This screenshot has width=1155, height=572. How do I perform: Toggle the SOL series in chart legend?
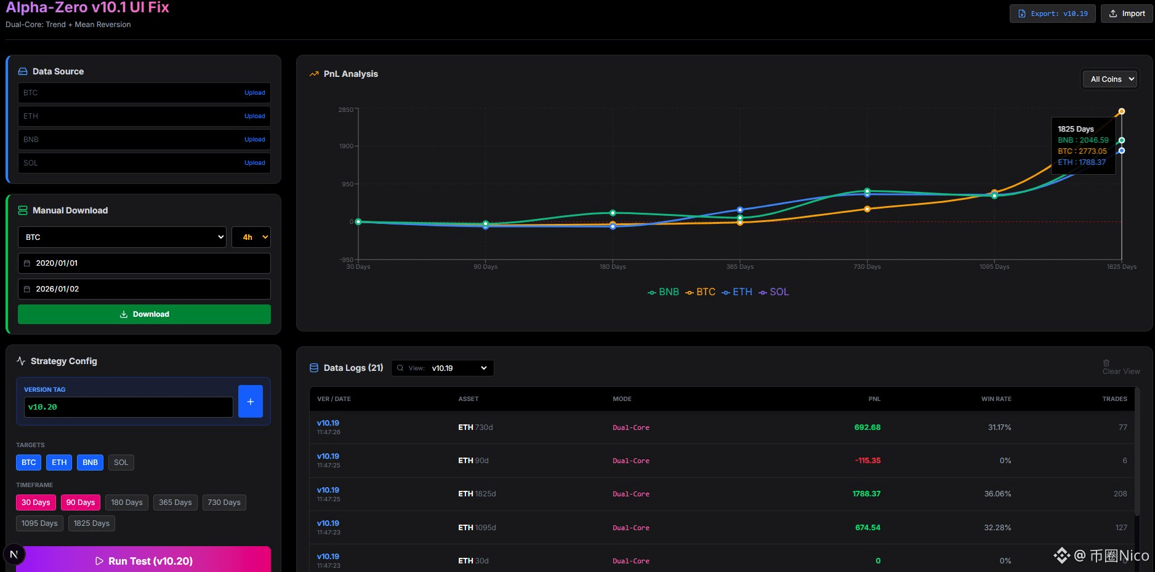[774, 292]
